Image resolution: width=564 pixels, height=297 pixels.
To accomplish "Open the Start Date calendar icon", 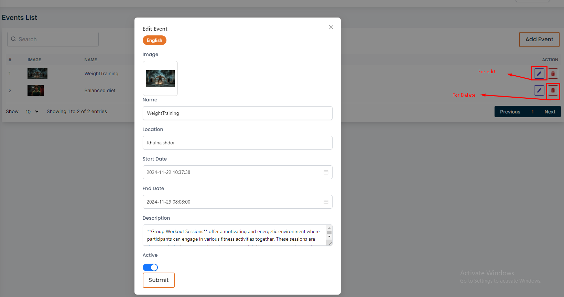I will (326, 172).
